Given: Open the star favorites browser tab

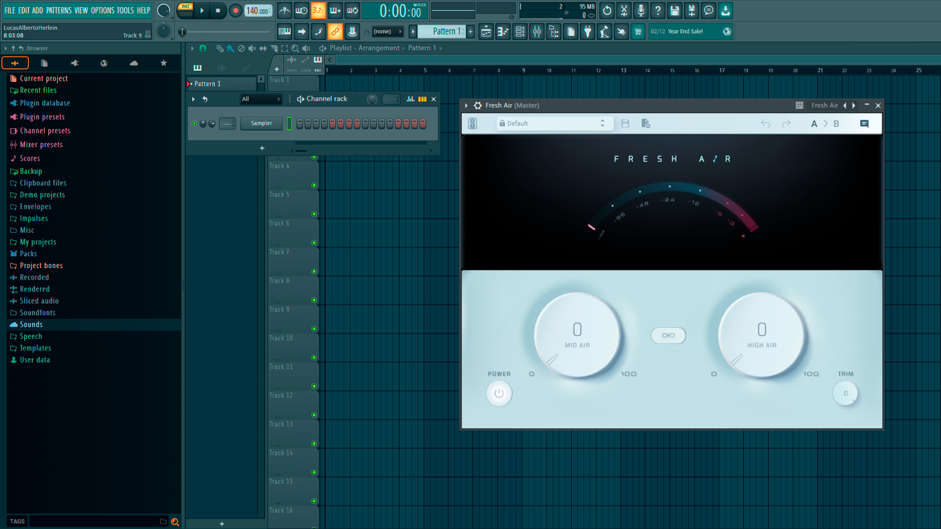Looking at the screenshot, I should coord(163,63).
